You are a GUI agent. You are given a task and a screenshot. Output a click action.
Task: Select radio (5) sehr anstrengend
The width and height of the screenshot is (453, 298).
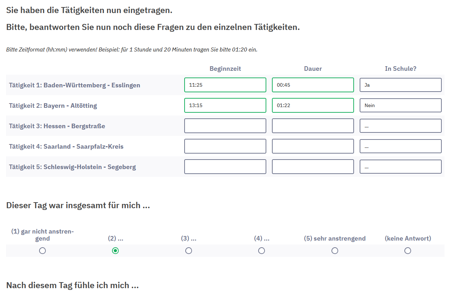335,251
